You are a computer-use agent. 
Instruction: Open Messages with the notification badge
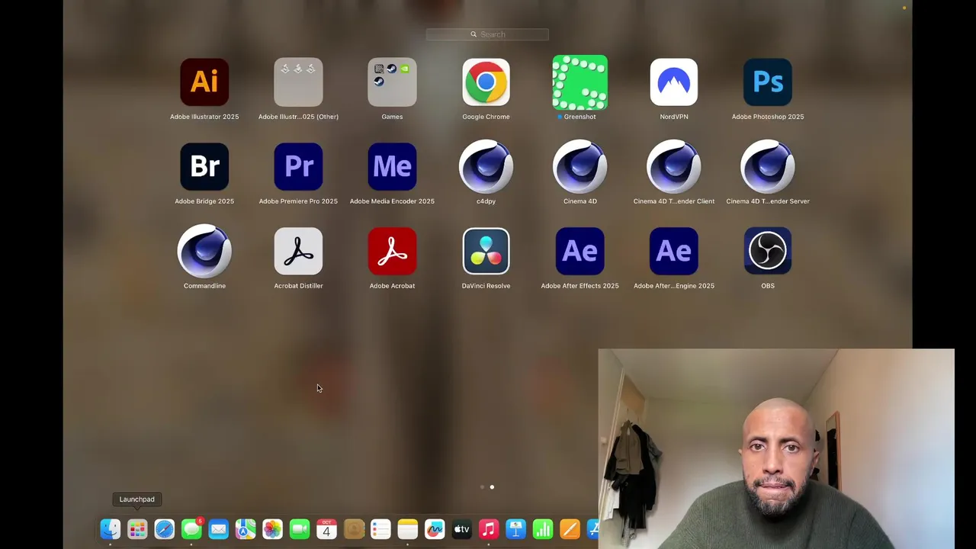pyautogui.click(x=191, y=528)
